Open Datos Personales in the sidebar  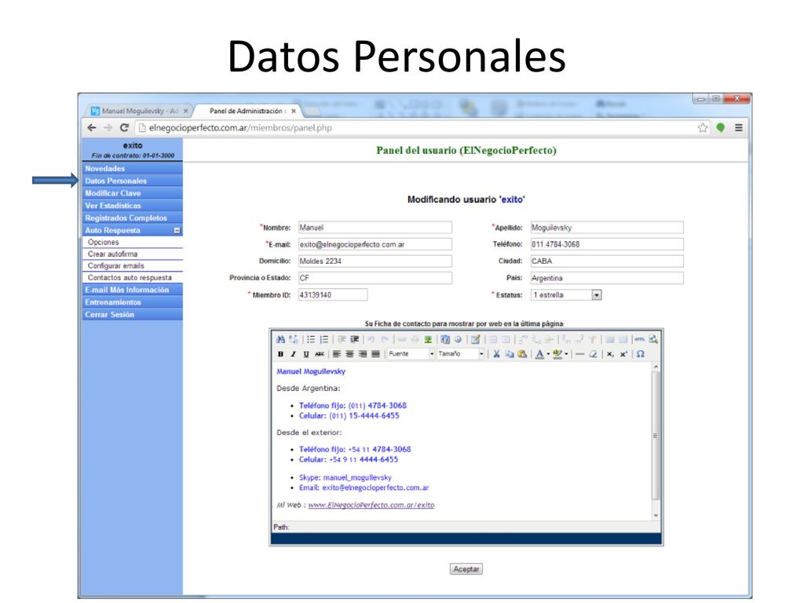pos(132,181)
